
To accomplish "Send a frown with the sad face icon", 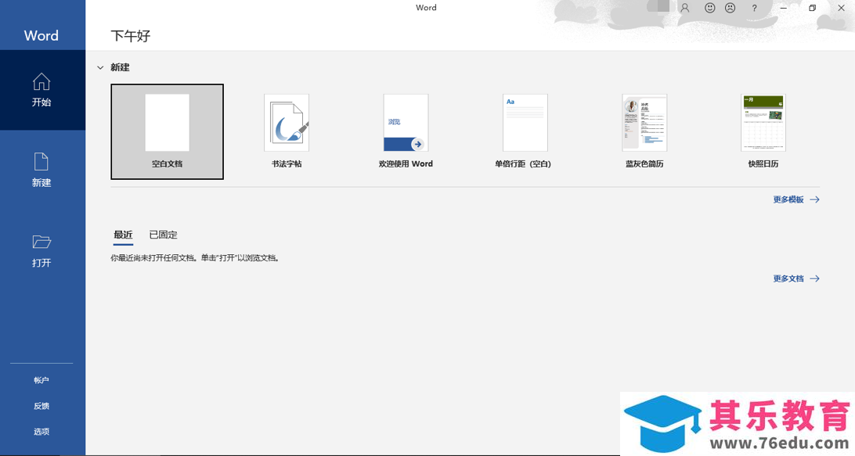I will (731, 8).
